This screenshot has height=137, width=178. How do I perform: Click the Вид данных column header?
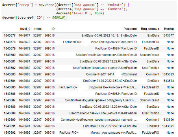[150, 29]
